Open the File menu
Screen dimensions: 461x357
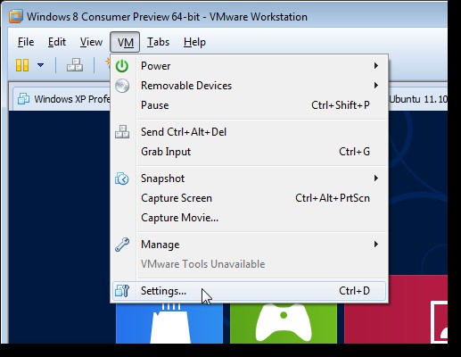tap(26, 42)
